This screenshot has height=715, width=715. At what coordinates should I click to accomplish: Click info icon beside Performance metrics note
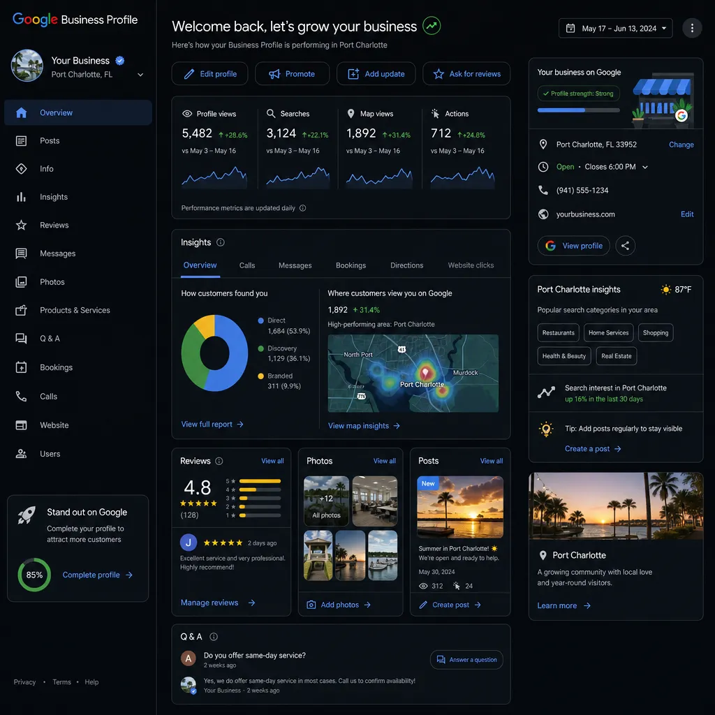pyautogui.click(x=302, y=208)
